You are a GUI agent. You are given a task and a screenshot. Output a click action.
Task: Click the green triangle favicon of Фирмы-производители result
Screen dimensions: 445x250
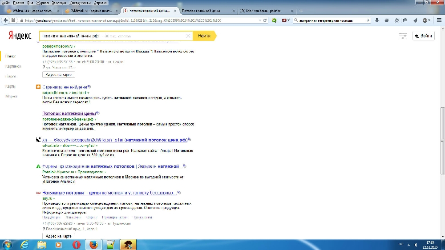click(x=38, y=166)
